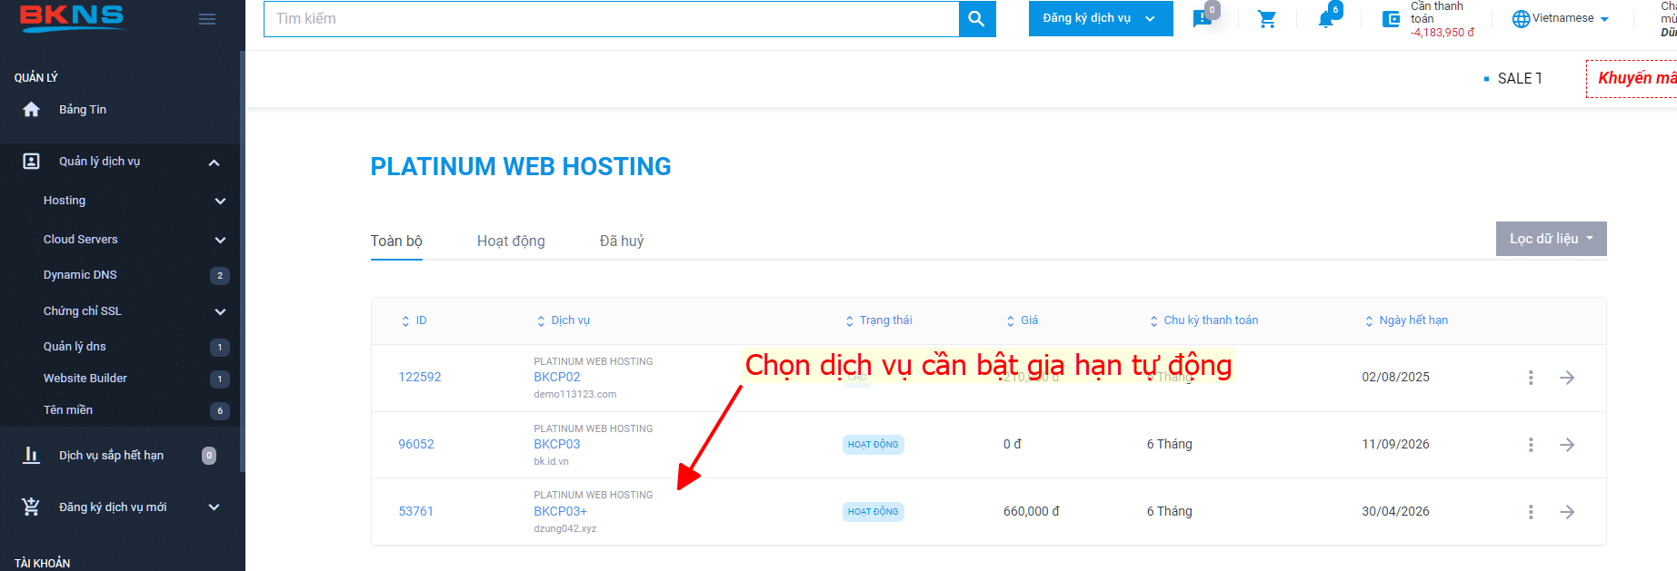
Task: Switch to the Đã huỷ tab
Action: pos(622,241)
